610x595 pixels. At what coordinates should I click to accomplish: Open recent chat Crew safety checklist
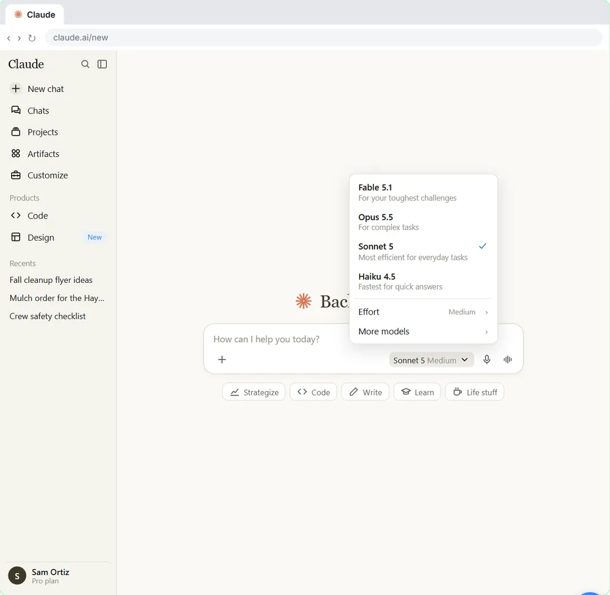coord(47,316)
